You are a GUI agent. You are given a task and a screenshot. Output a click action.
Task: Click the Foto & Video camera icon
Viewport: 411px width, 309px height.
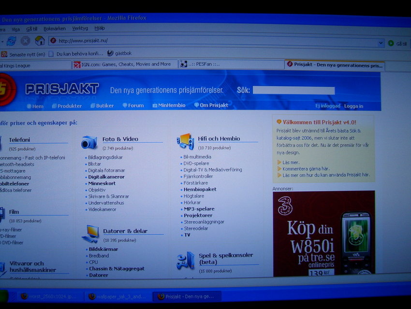pyautogui.click(x=89, y=142)
